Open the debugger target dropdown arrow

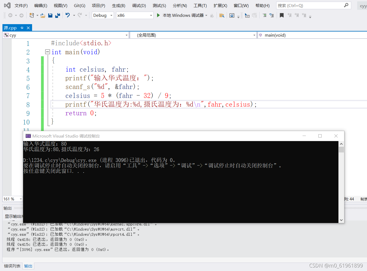click(x=206, y=15)
